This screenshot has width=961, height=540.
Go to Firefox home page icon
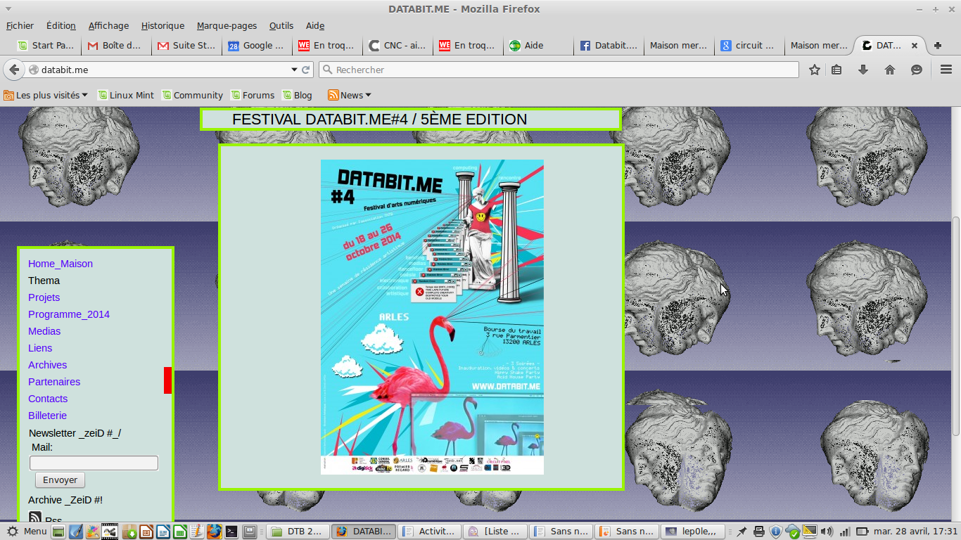tap(890, 70)
